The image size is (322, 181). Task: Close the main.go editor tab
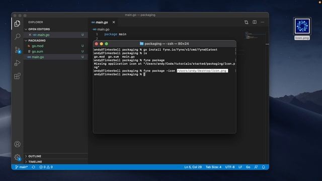(114, 22)
